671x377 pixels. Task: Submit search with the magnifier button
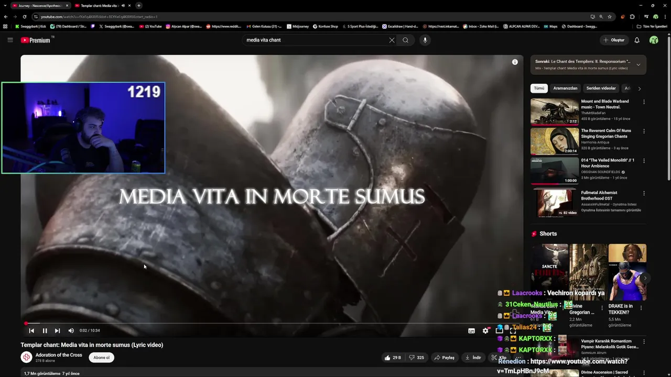tap(405, 40)
